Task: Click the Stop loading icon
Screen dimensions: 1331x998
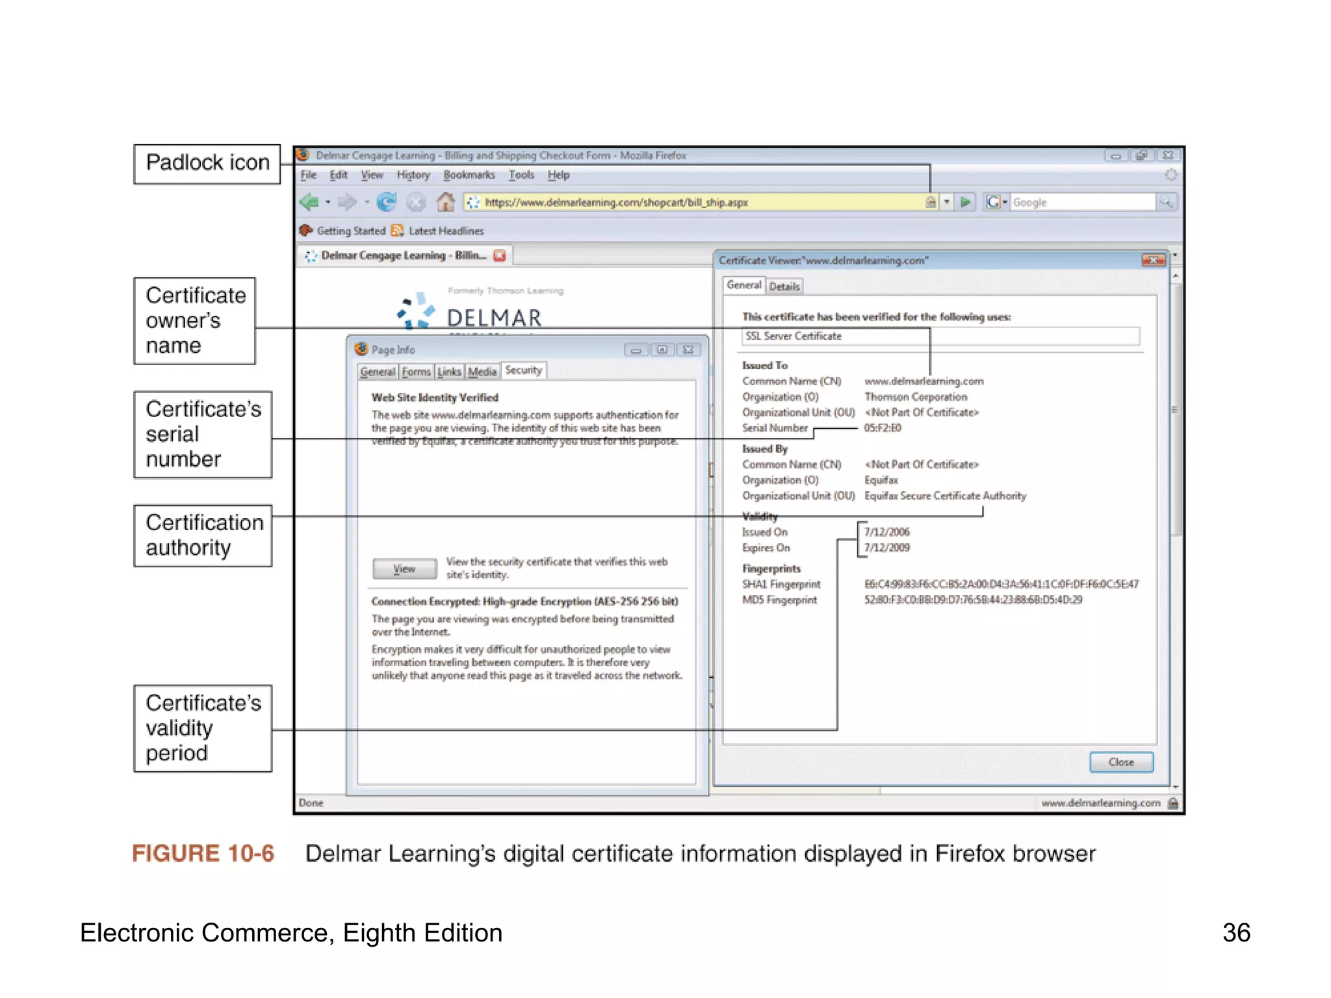Action: [x=416, y=202]
